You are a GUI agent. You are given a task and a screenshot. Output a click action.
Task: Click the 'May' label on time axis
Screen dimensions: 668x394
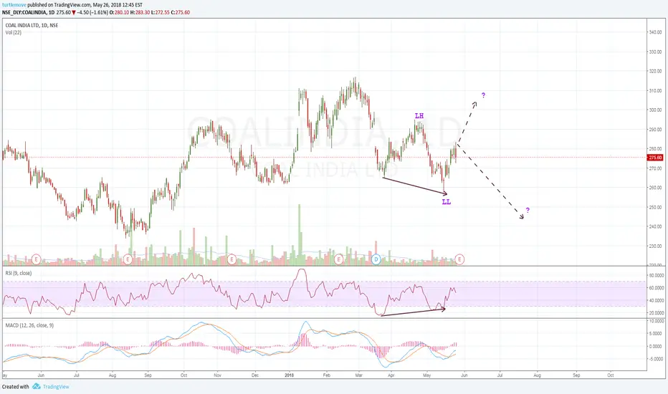coord(427,375)
